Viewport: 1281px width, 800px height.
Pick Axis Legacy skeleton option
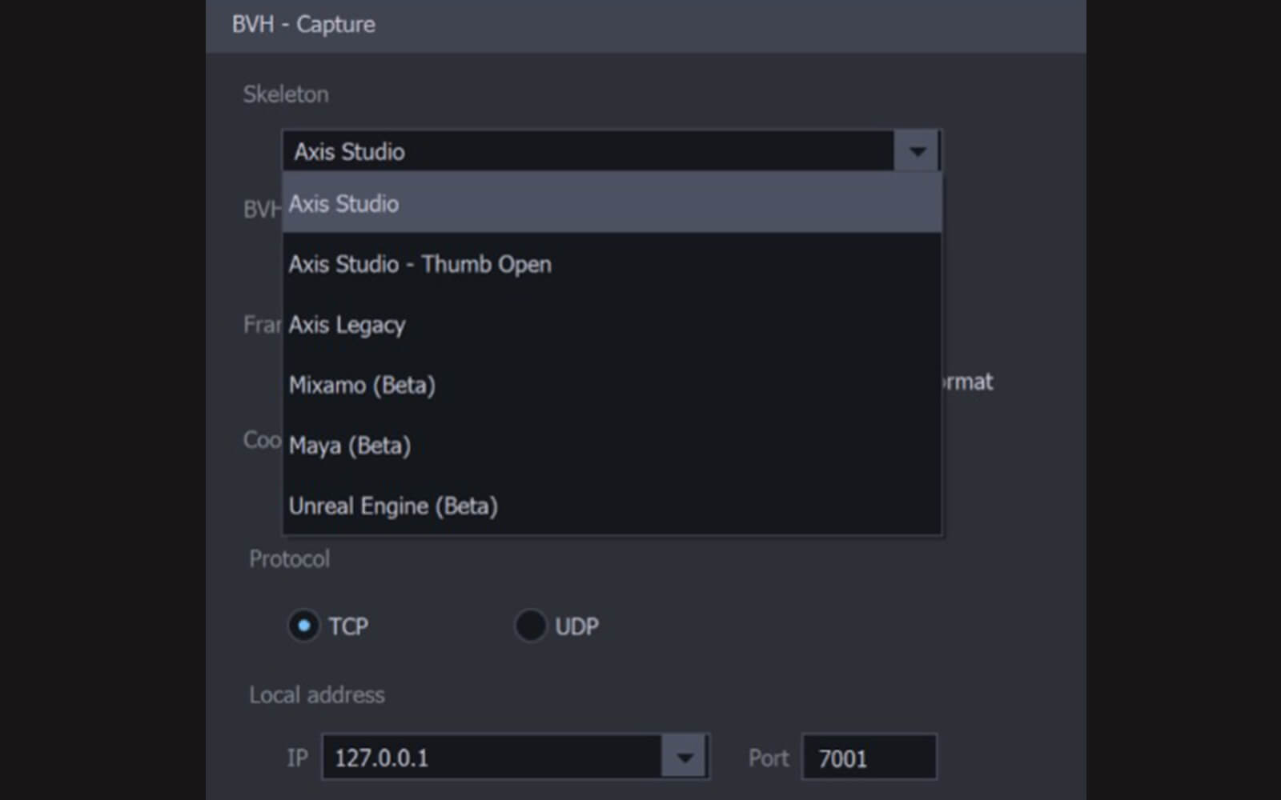612,325
